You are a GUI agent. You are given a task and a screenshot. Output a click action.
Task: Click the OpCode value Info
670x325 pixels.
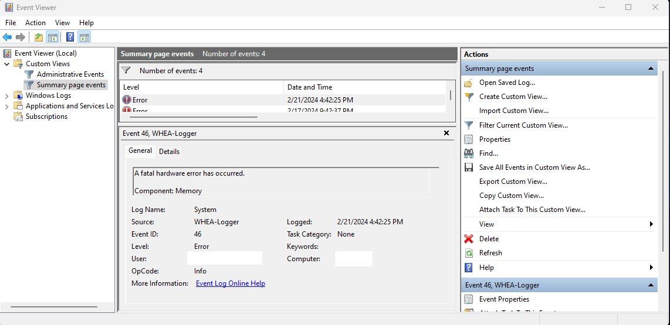coord(200,271)
